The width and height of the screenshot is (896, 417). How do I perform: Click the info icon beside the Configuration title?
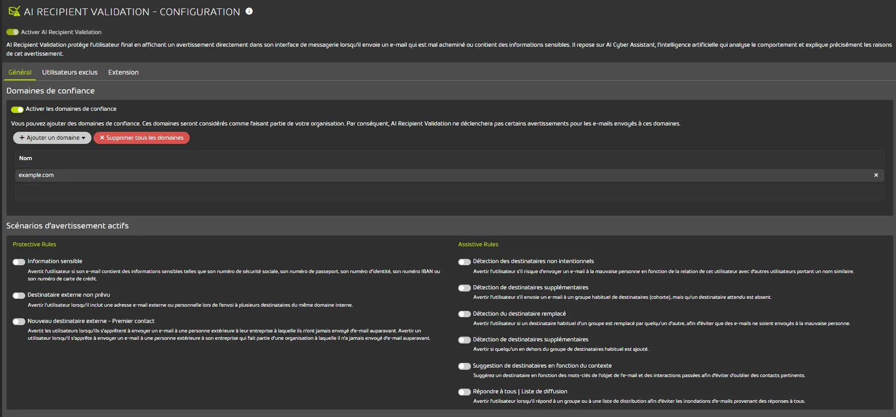[x=249, y=11]
